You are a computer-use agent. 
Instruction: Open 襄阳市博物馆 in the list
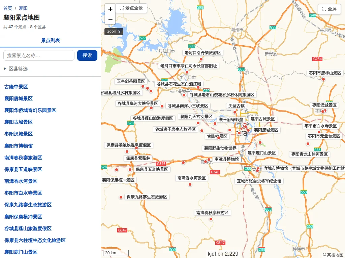tap(19, 146)
